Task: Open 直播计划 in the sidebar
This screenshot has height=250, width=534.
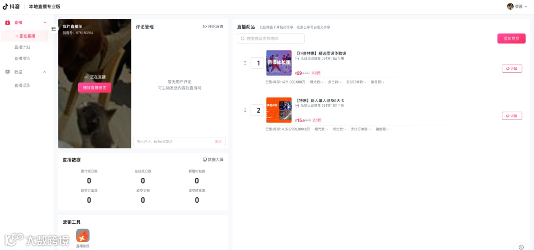Action: [x=22, y=47]
